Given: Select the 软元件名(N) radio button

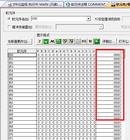Looking at the screenshot, I should [9, 19].
